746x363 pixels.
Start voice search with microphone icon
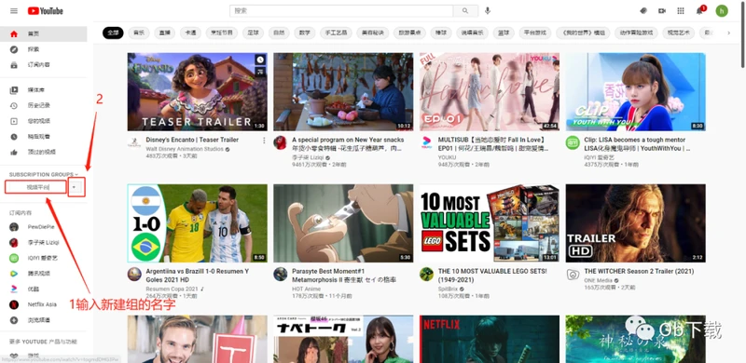tap(487, 11)
